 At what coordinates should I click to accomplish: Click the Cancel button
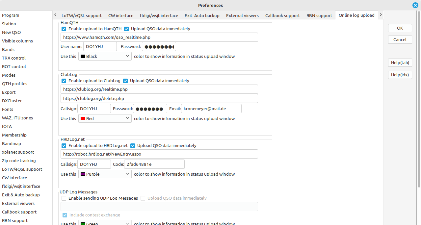(x=400, y=40)
